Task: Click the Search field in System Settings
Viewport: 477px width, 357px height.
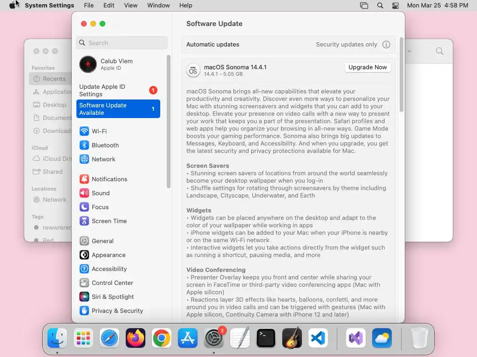Action: pos(122,43)
